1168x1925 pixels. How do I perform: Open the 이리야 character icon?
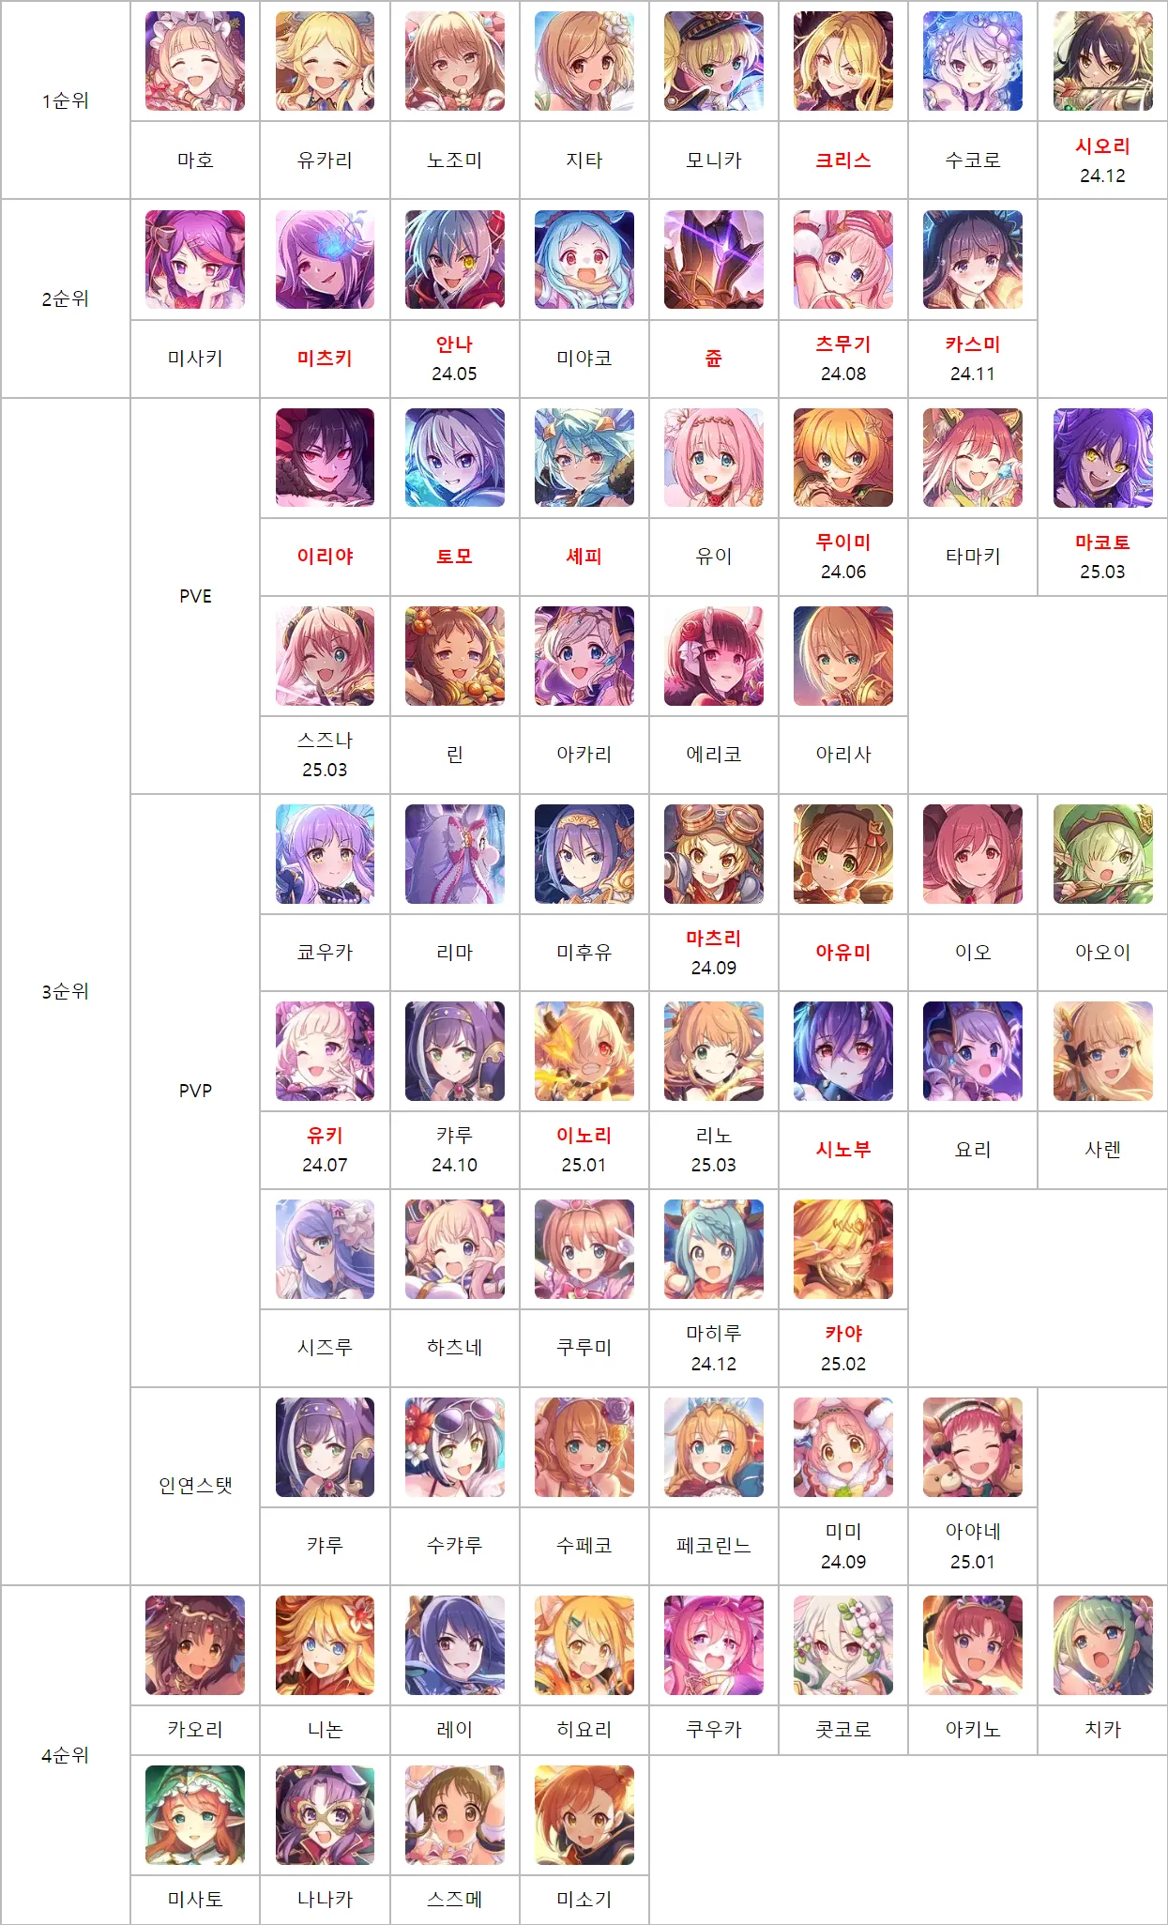[325, 457]
